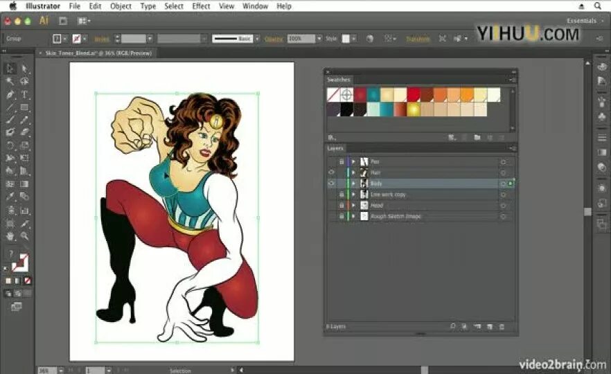The image size is (611, 374).
Task: Select the Selection tool (black arrow)
Action: coord(10,69)
